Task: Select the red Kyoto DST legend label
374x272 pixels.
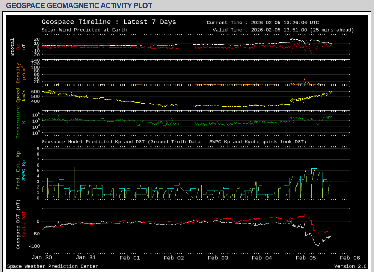Action: (24, 224)
